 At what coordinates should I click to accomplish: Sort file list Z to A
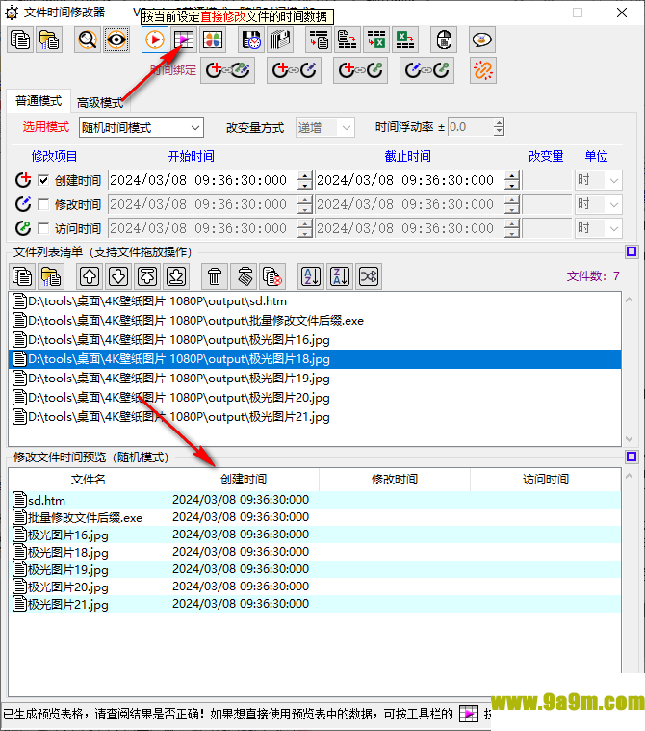point(340,276)
